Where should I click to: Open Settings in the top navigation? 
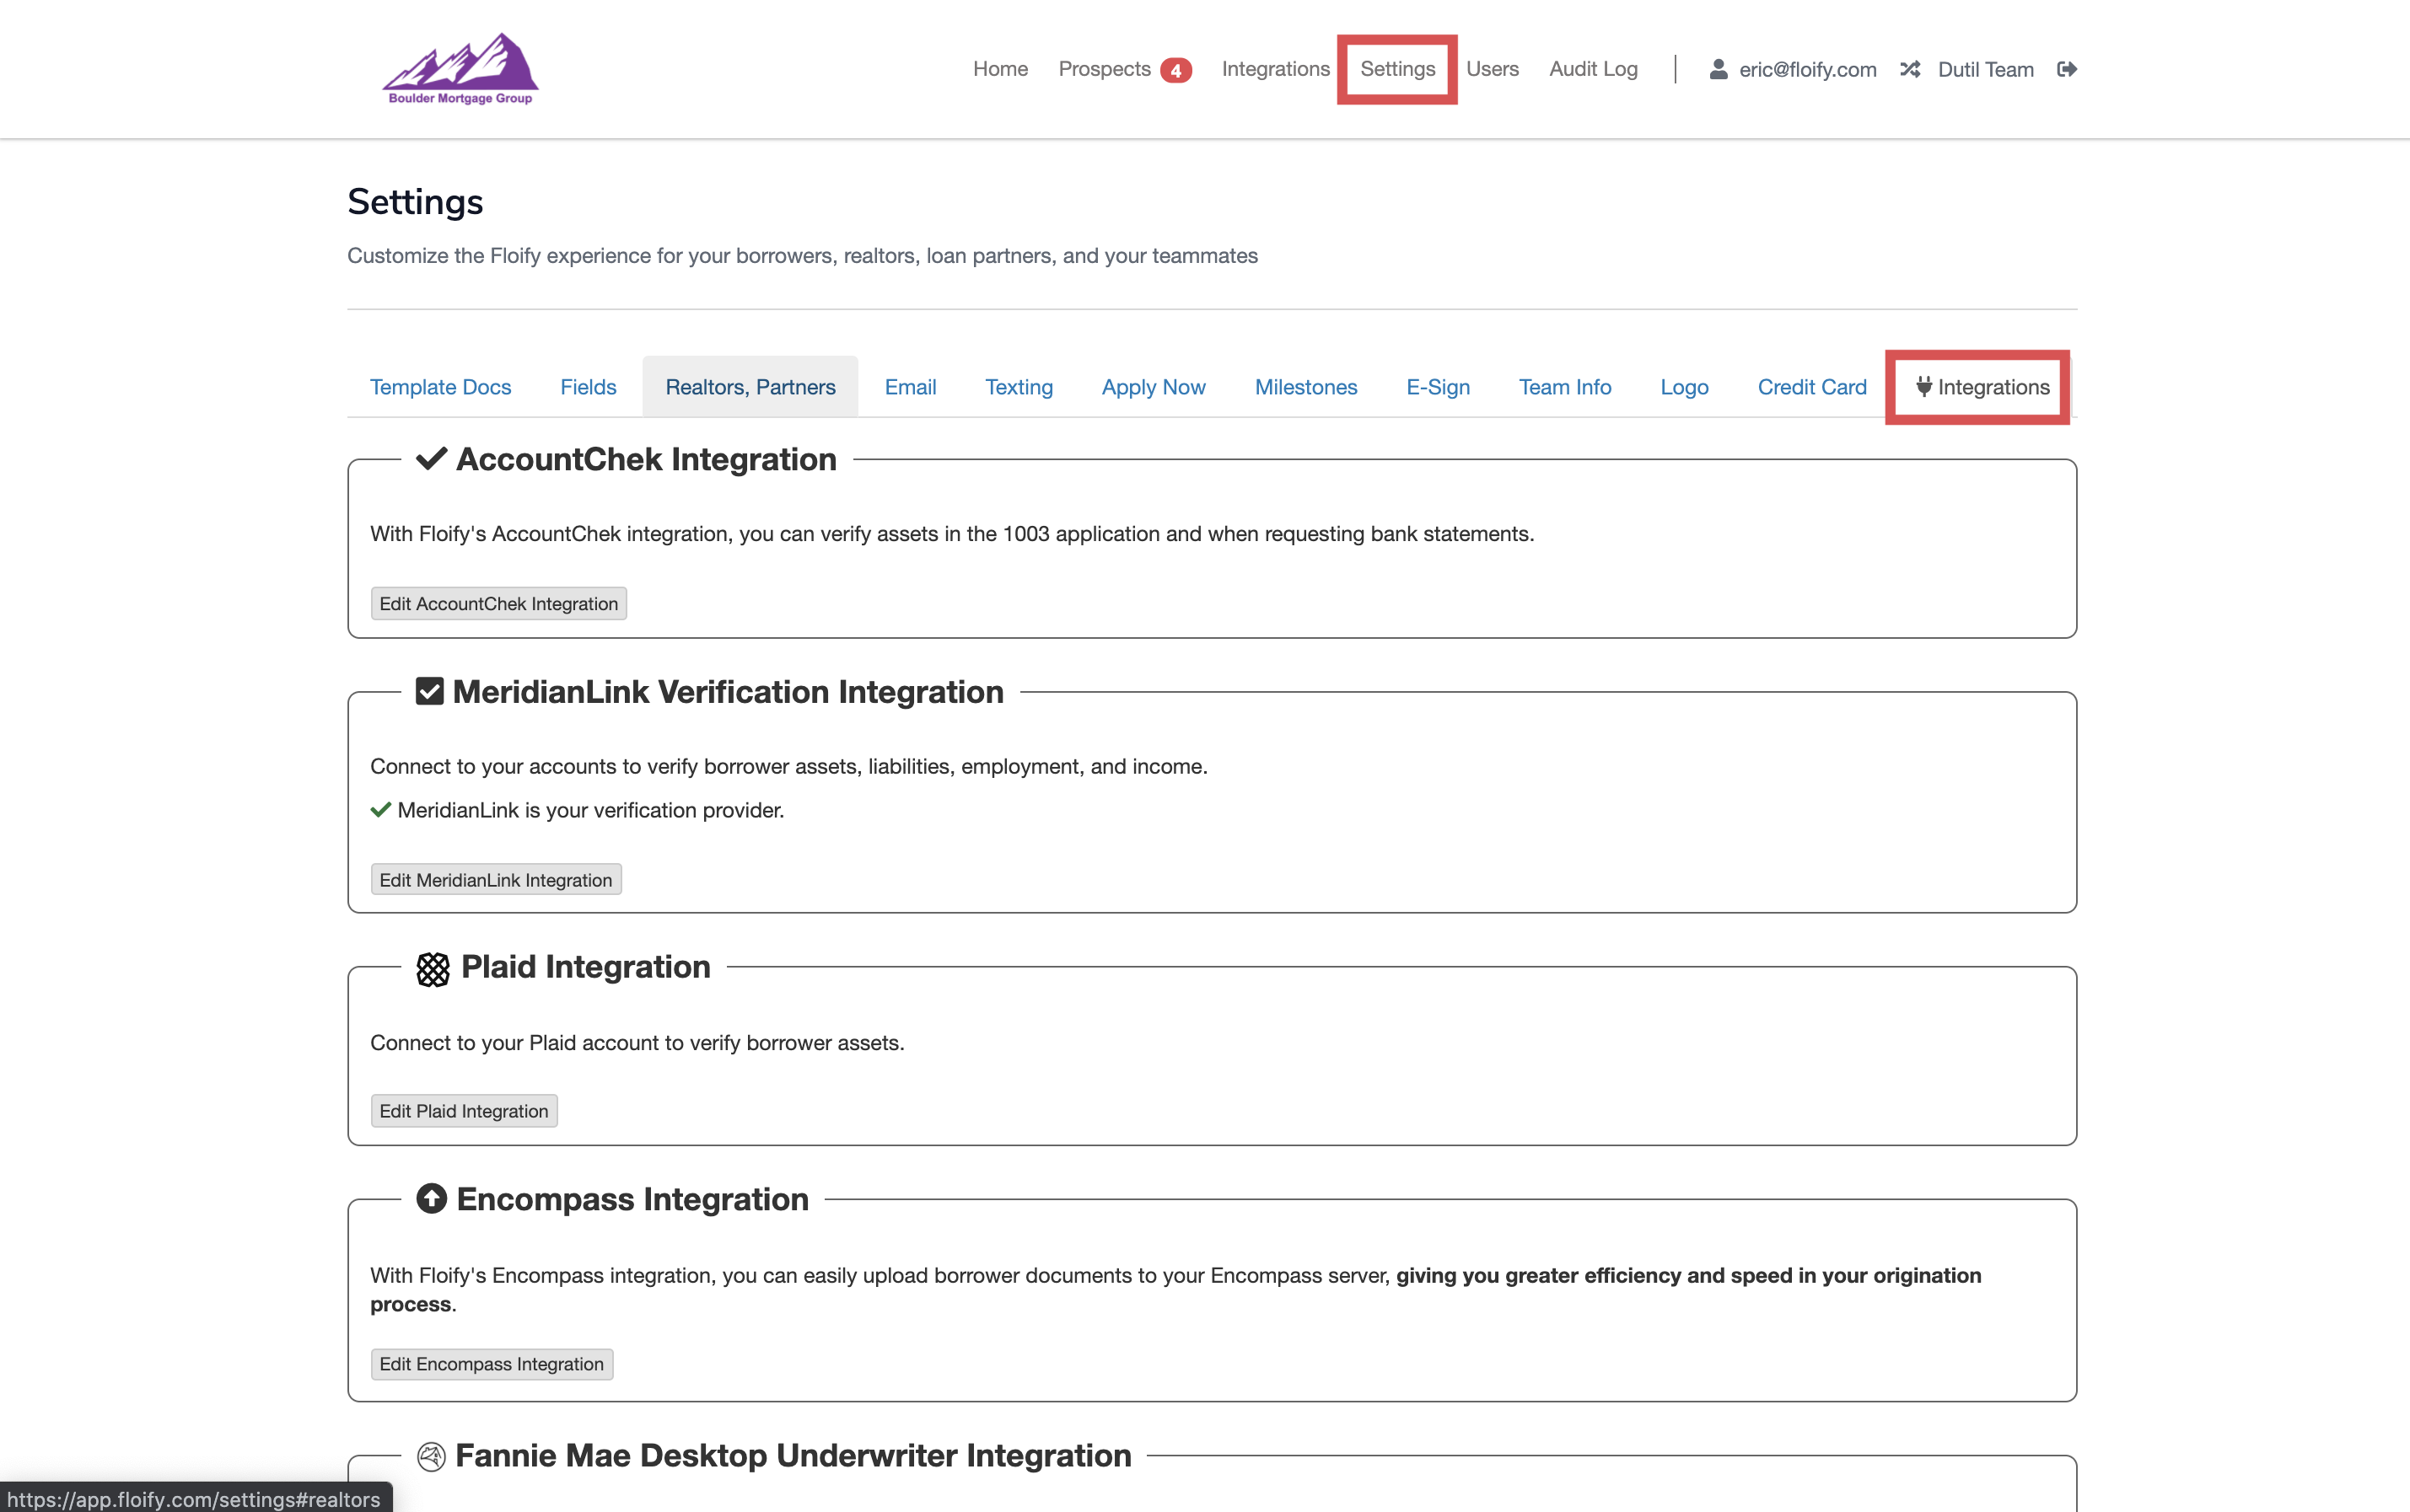(1397, 69)
